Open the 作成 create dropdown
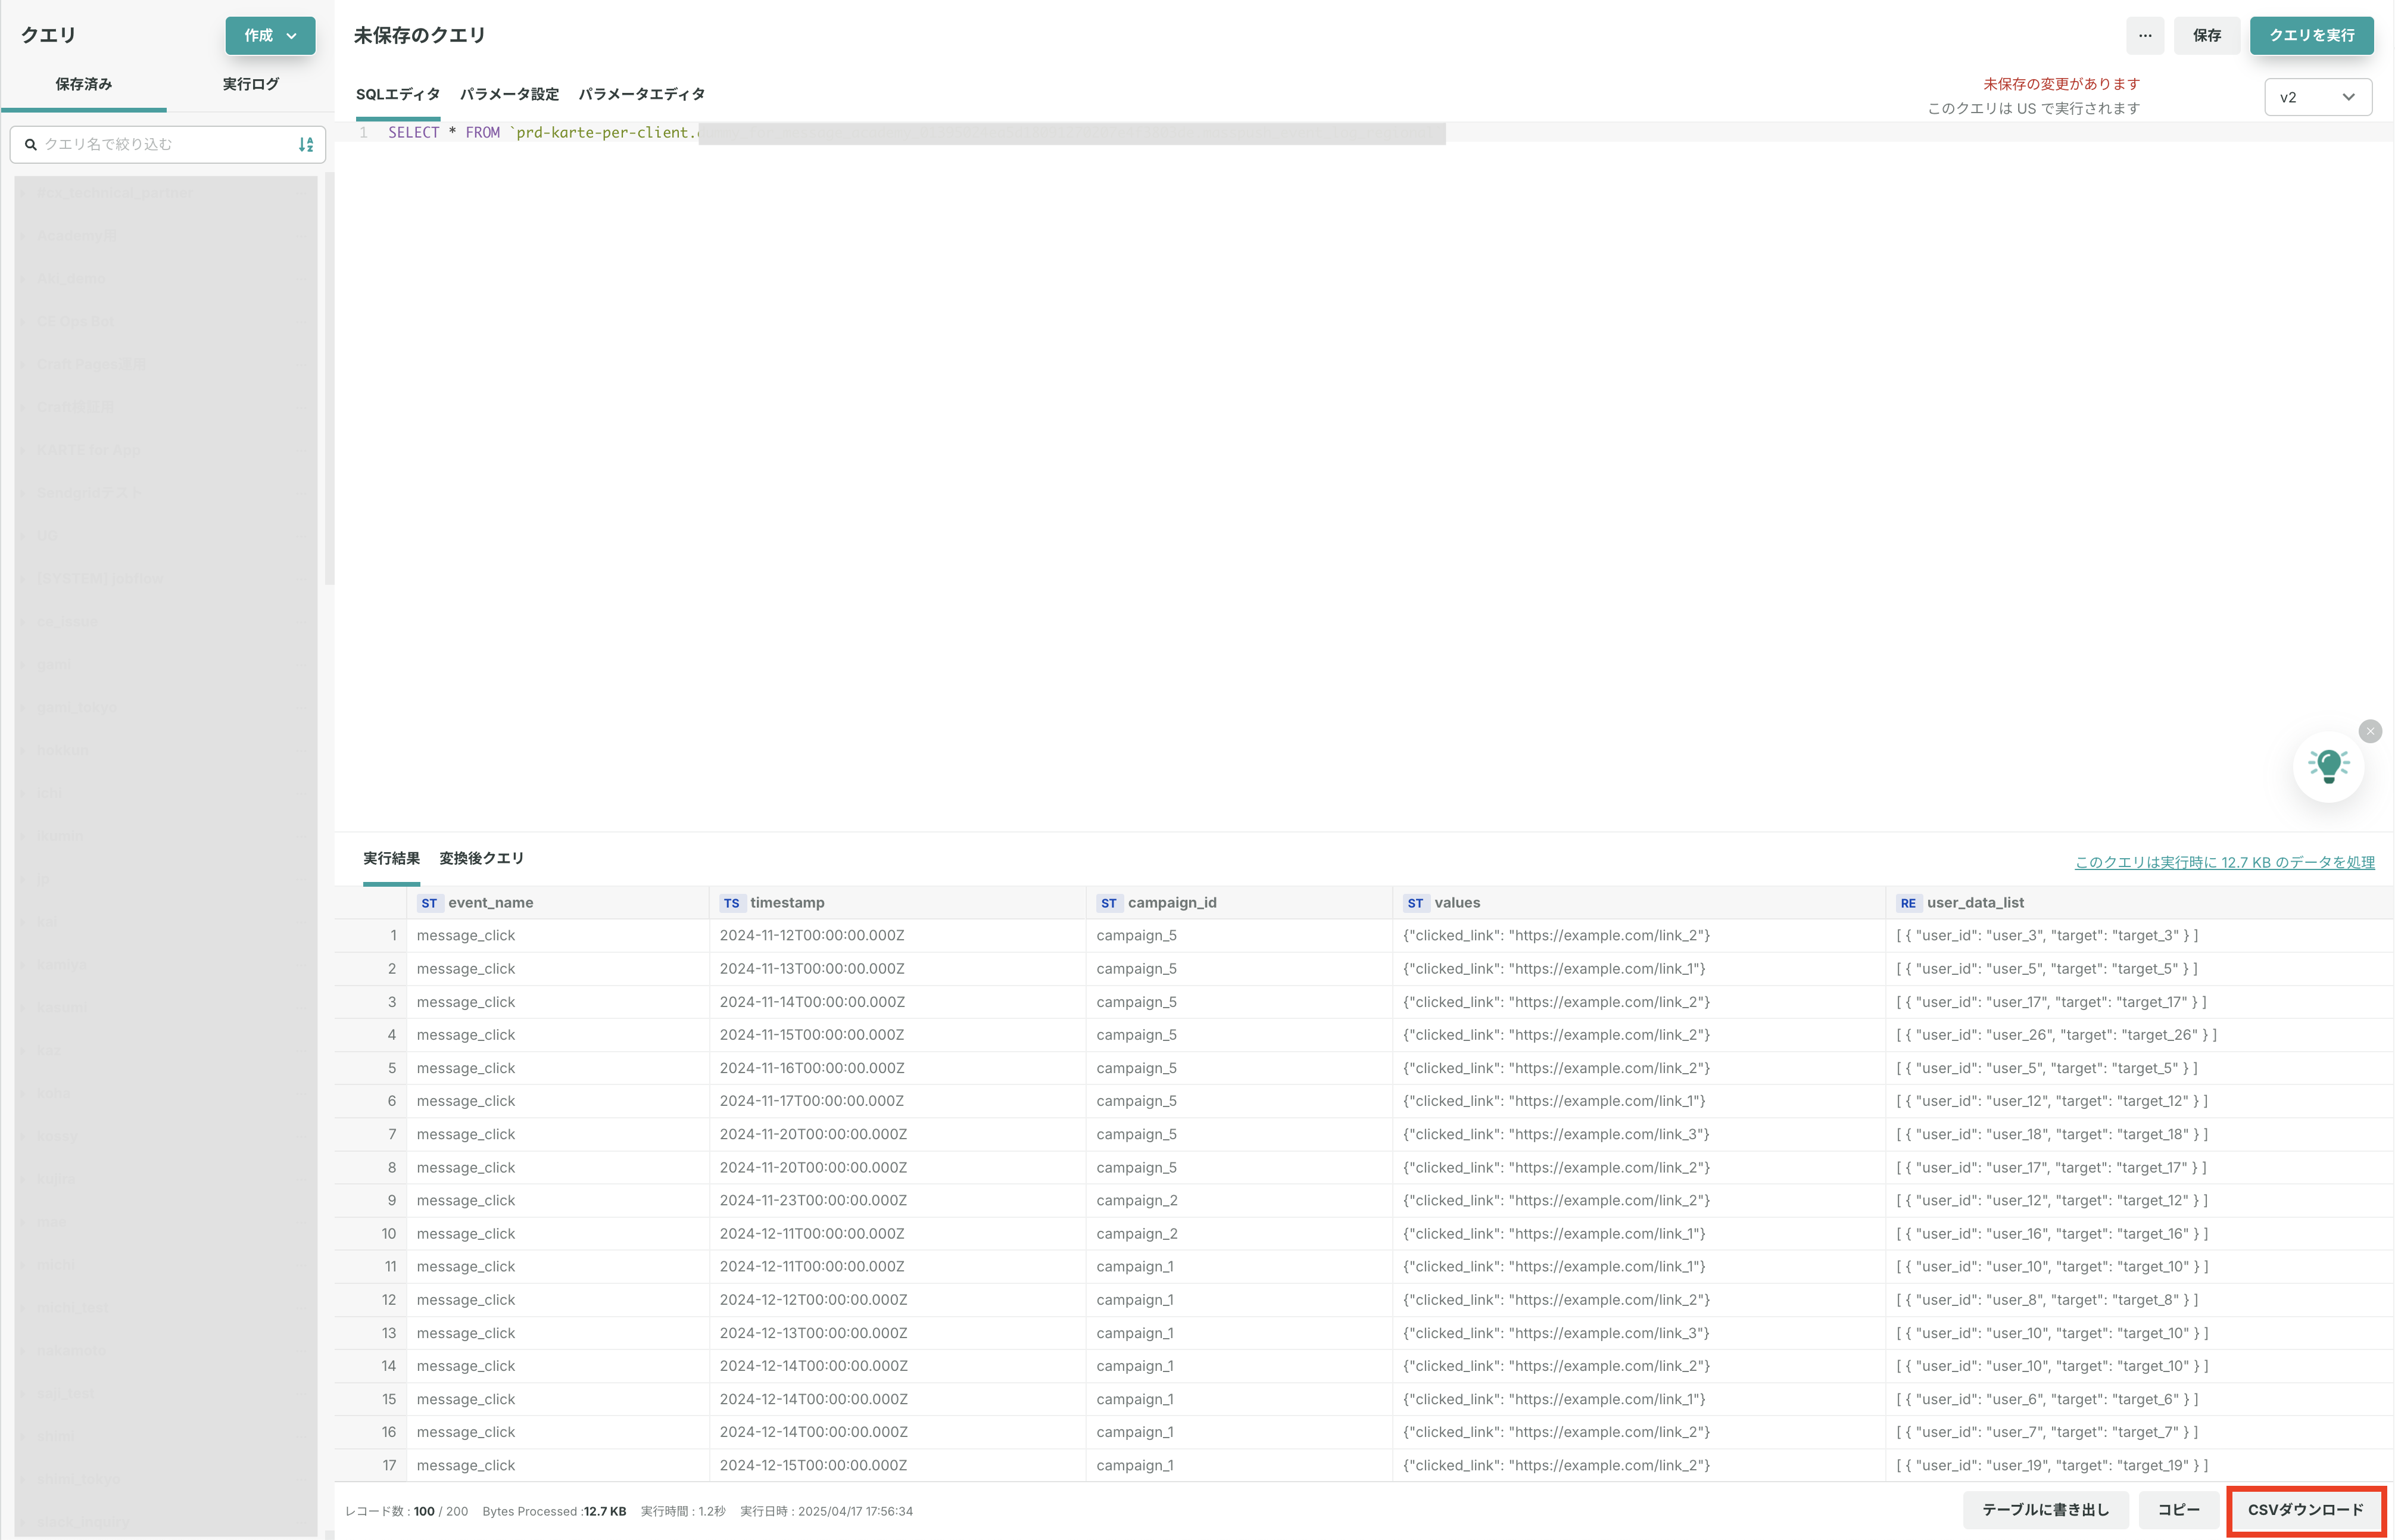This screenshot has height=1540, width=2395. click(x=270, y=36)
